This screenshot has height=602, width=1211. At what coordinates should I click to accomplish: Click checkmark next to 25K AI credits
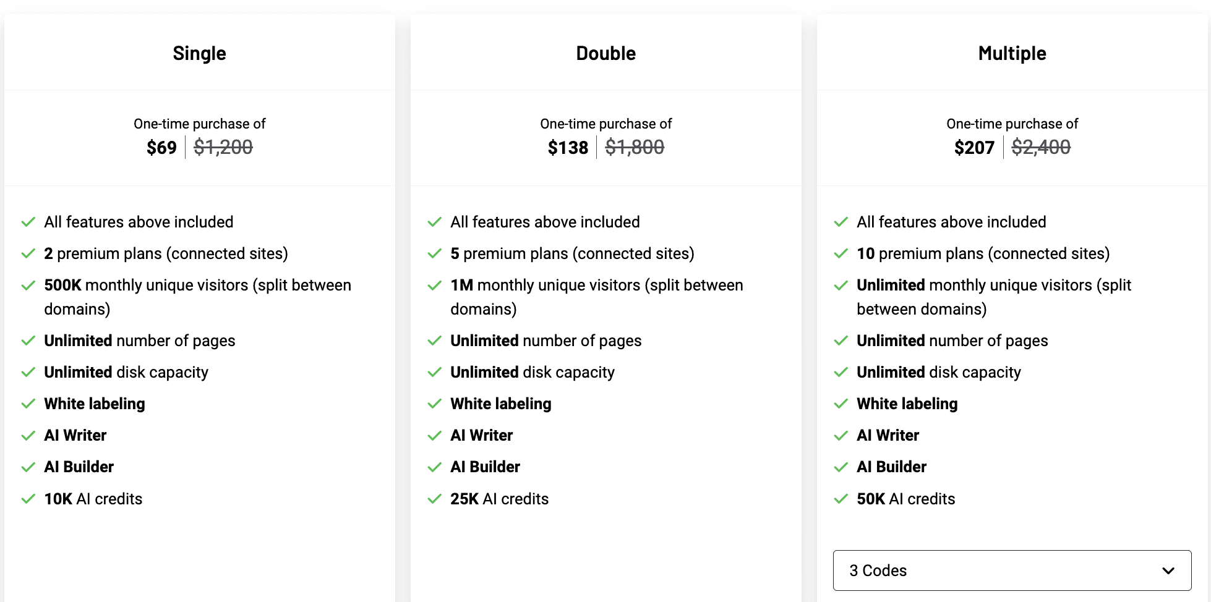point(435,499)
